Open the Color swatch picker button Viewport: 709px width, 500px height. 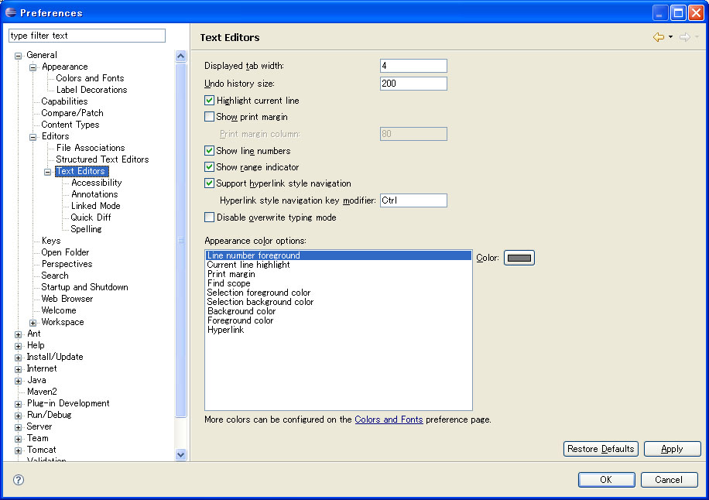click(x=519, y=258)
